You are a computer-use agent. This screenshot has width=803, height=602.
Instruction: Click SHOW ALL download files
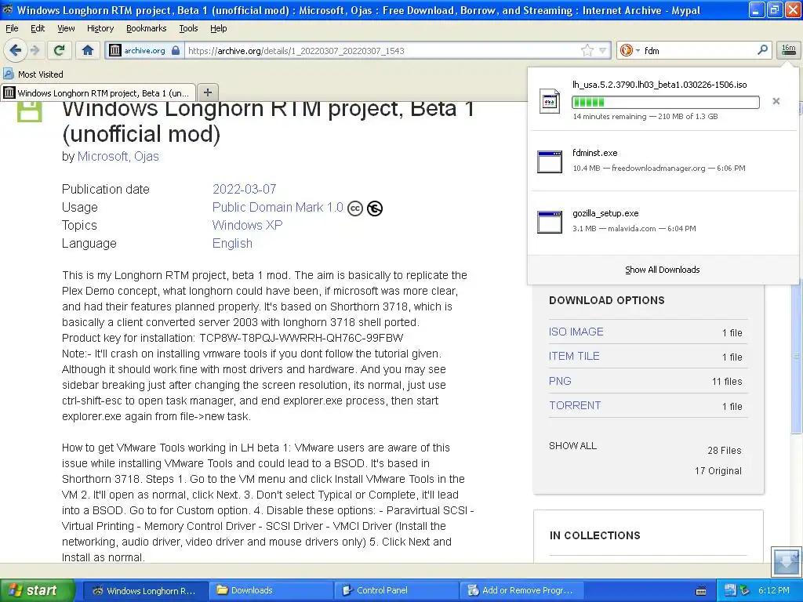click(572, 445)
